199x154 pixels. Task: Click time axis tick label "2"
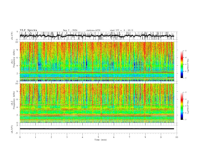click(x=51, y=137)
